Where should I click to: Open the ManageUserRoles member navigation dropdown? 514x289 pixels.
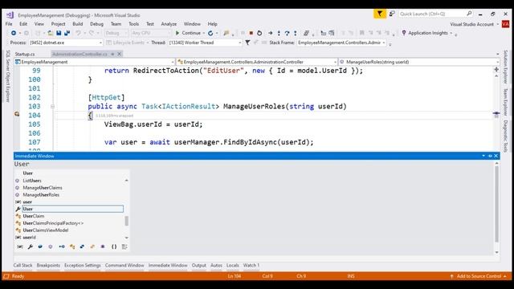418,62
